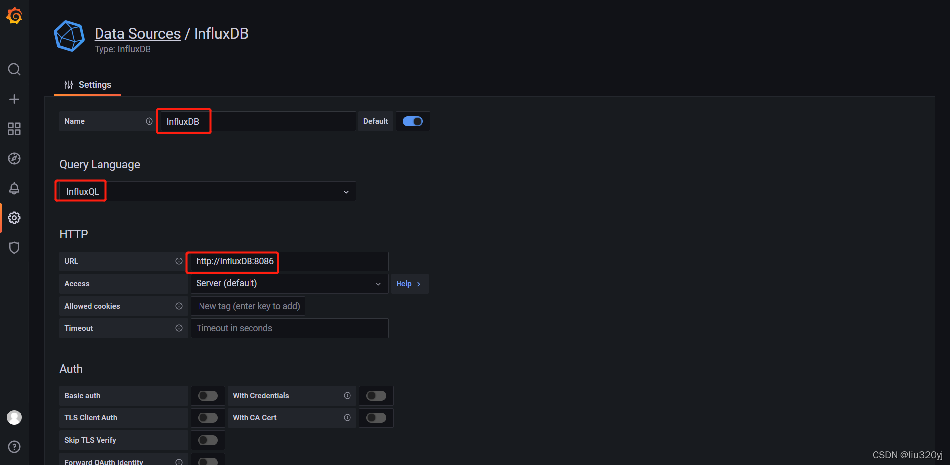
Task: Enable With CA Cert switch
Action: (x=376, y=418)
